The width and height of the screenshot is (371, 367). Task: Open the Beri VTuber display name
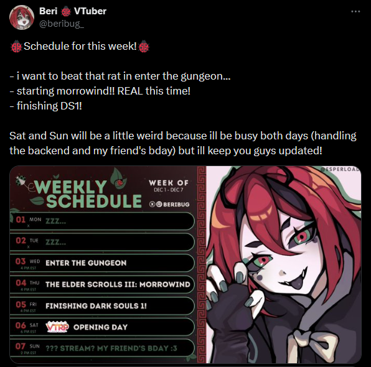[x=73, y=11]
